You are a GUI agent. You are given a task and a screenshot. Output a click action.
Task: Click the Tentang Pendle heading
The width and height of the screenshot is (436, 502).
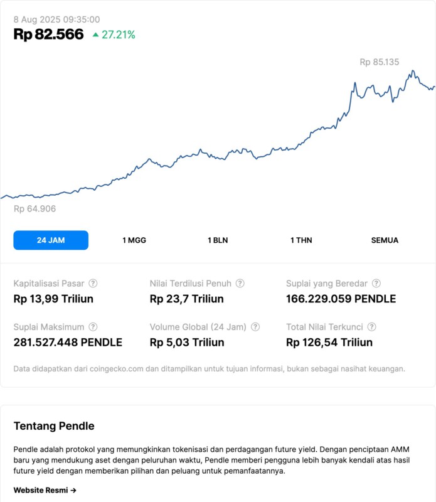(x=54, y=426)
